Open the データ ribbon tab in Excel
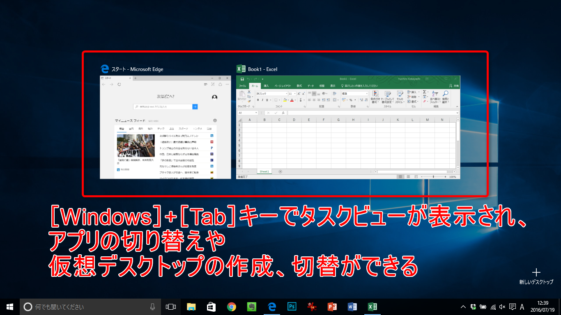The image size is (561, 315). pos(310,86)
